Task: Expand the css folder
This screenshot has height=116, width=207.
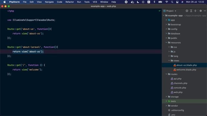Action: pyautogui.click(x=169, y=47)
